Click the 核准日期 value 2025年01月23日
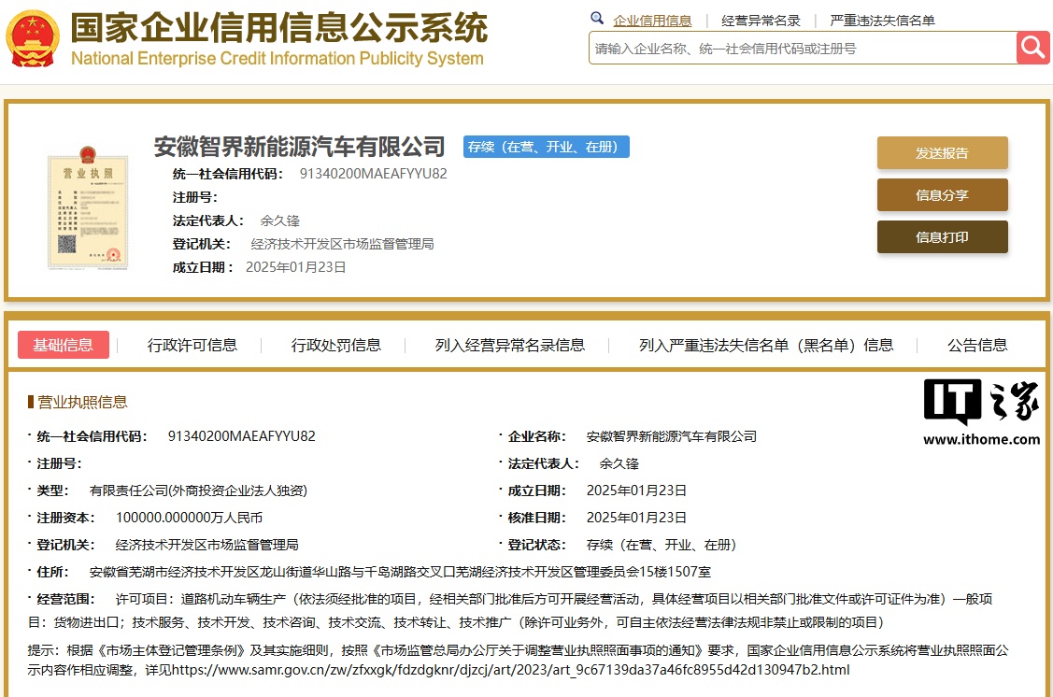This screenshot has height=697, width=1053. coord(636,518)
